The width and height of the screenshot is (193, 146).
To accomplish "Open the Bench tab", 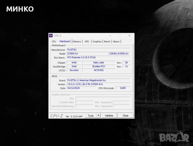I will pos(107,42).
